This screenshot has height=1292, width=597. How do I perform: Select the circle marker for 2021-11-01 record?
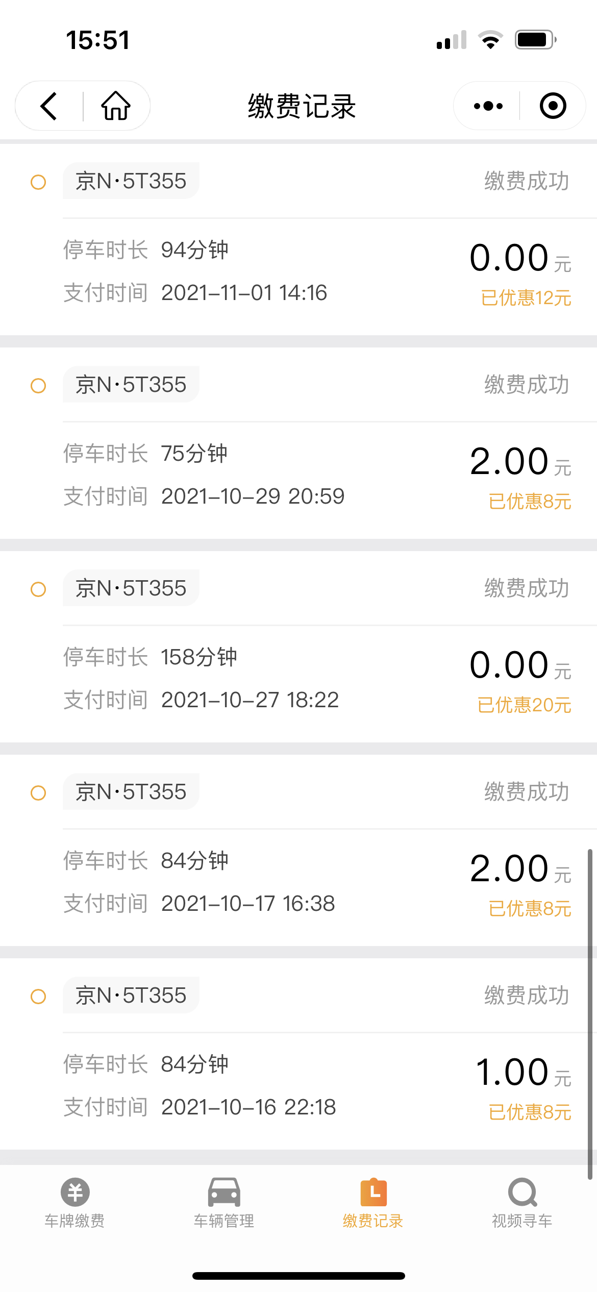38,182
